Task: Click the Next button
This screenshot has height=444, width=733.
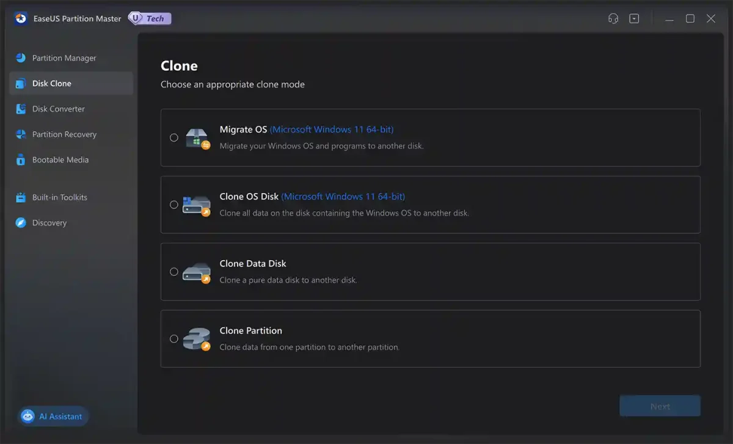Action: coord(660,406)
